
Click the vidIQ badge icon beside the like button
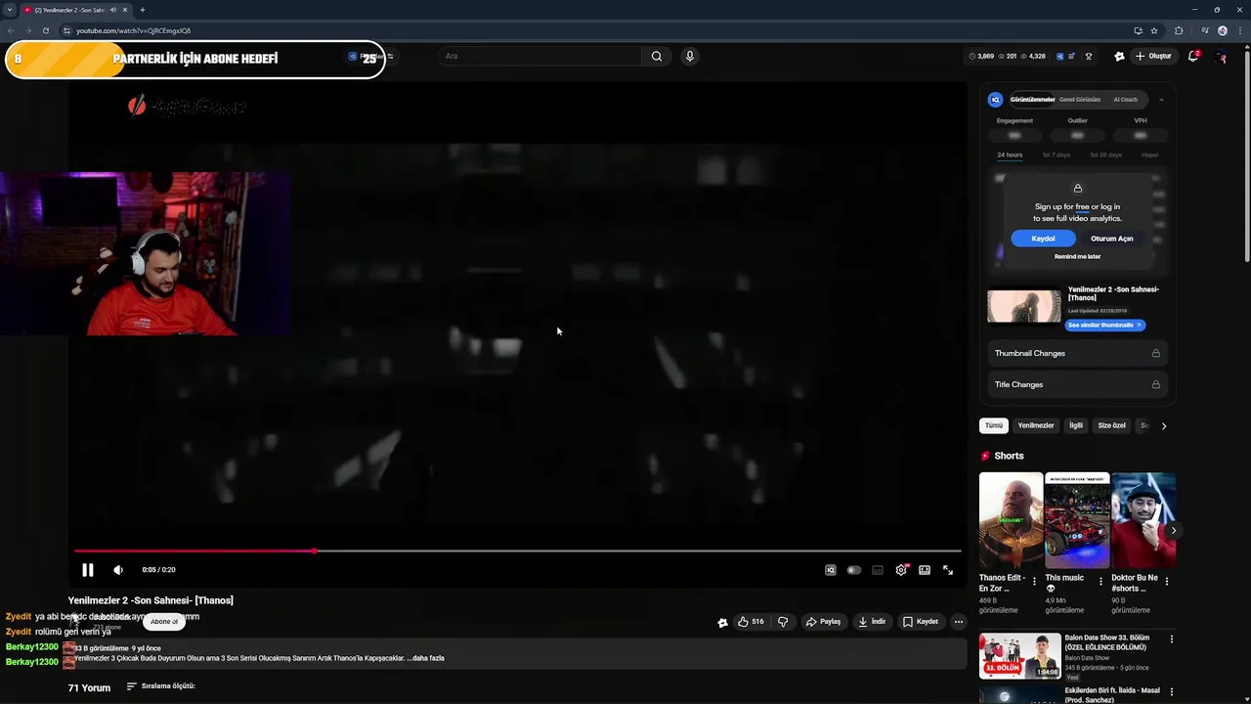click(722, 622)
